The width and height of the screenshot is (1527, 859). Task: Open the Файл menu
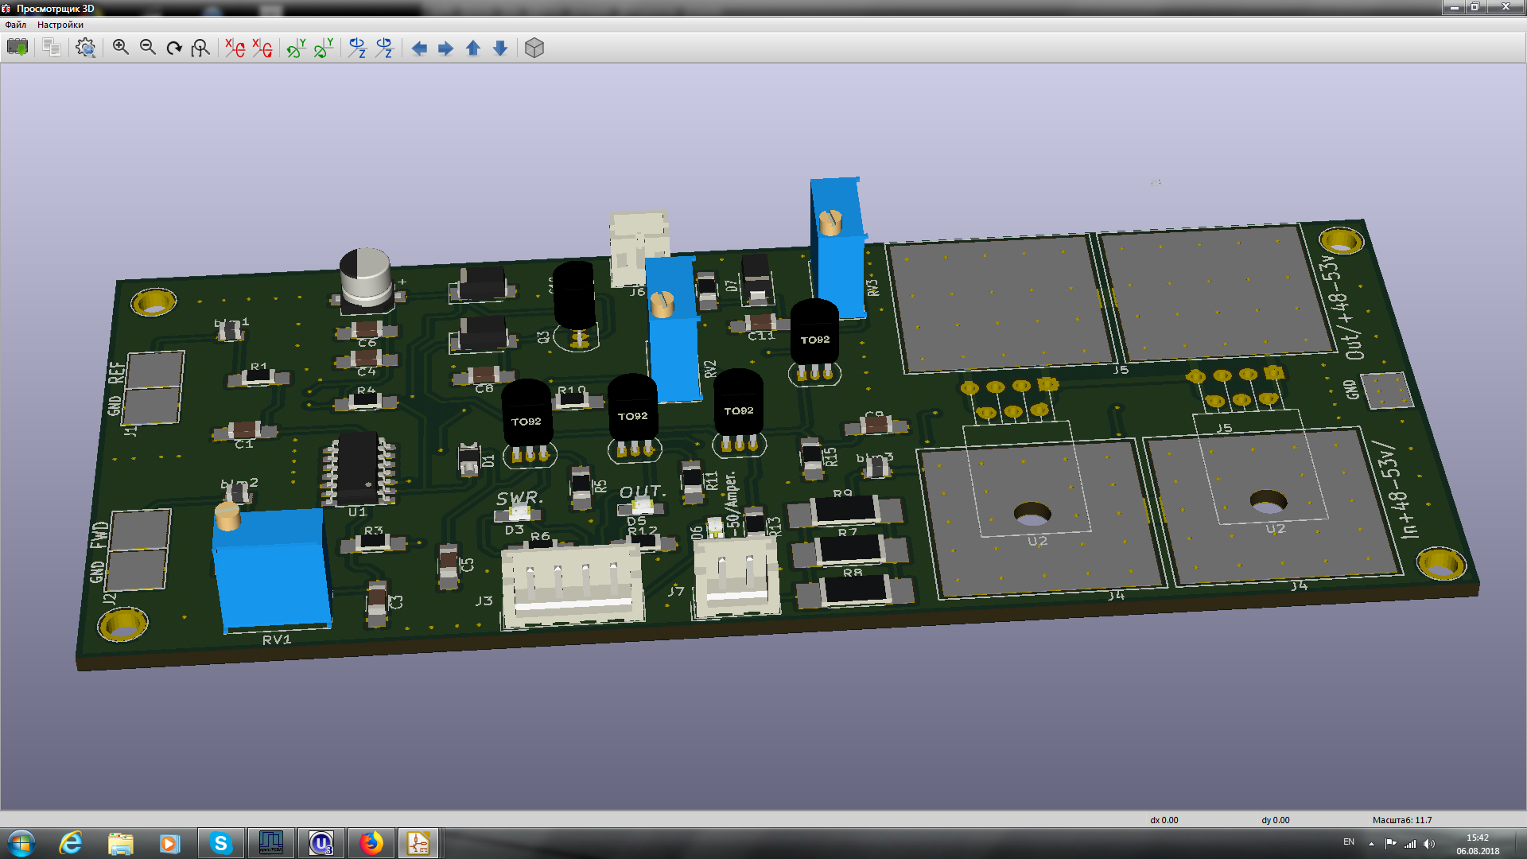pyautogui.click(x=16, y=25)
